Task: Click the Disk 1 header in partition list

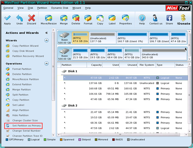Action: pos(73,71)
